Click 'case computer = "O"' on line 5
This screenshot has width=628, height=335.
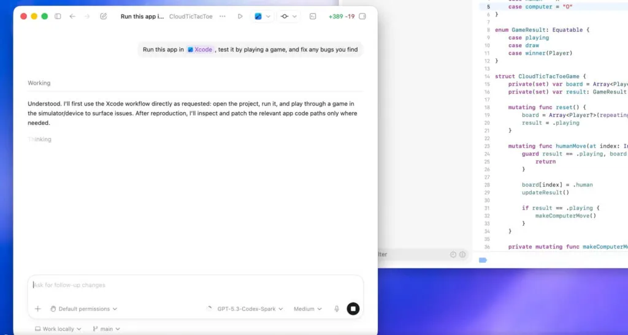pos(540,7)
